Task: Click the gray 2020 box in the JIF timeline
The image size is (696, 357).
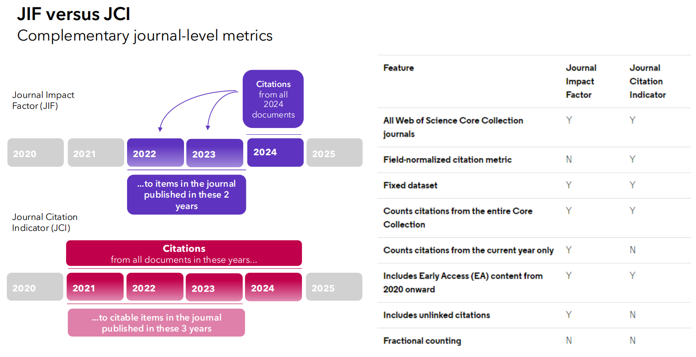Action: point(36,153)
